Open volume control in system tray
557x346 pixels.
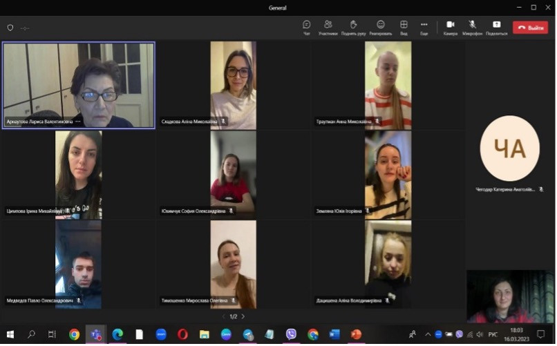480,334
